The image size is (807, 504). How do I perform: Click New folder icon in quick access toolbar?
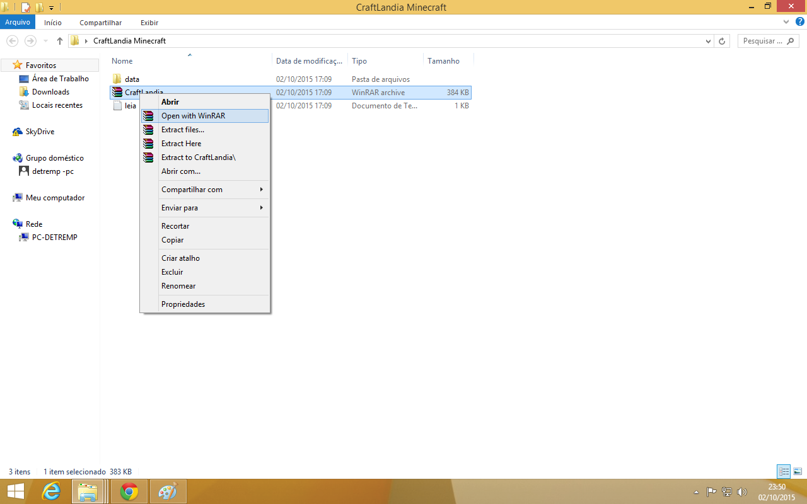(40, 8)
